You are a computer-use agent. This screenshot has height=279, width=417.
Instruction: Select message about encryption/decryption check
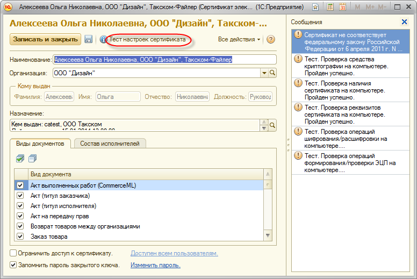point(350,139)
